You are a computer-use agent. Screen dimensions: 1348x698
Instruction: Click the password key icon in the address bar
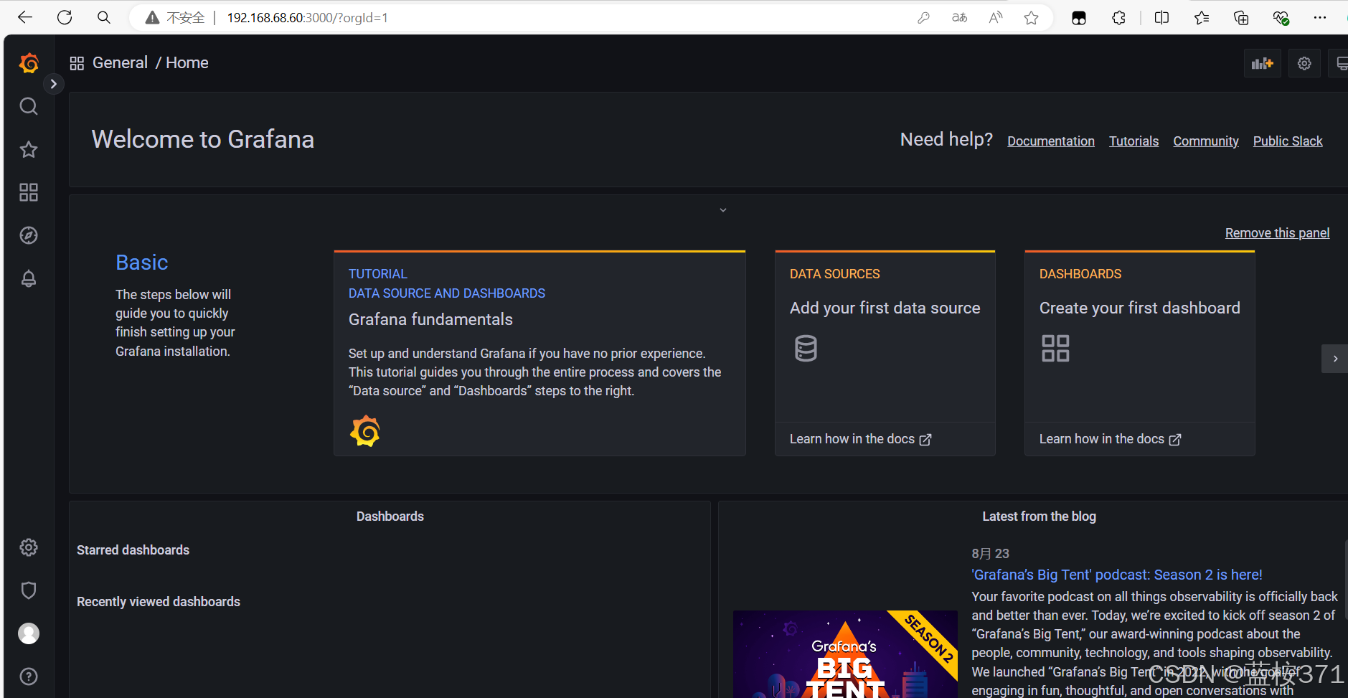[923, 18]
